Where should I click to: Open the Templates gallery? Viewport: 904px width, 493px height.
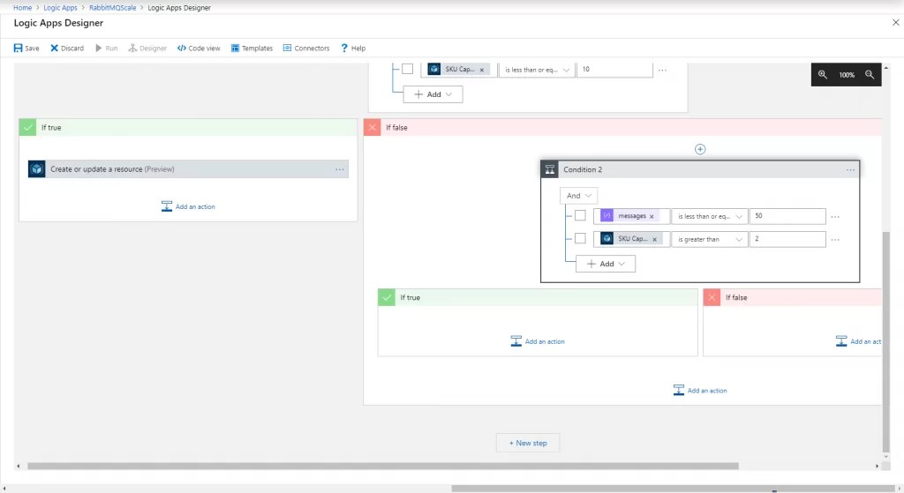coord(252,49)
